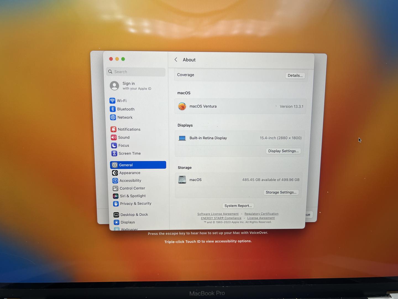
Task: Click the Sound speaker icon
Action: click(x=114, y=137)
